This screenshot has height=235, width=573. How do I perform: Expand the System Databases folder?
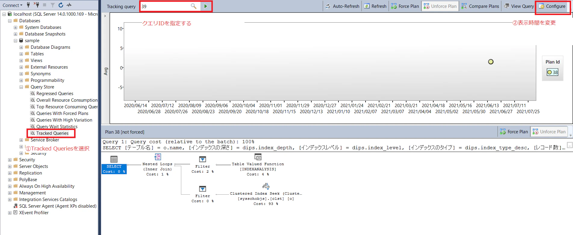15,27
